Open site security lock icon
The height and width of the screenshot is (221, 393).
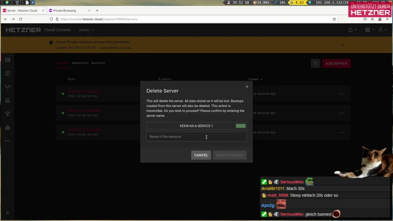[x=57, y=19]
